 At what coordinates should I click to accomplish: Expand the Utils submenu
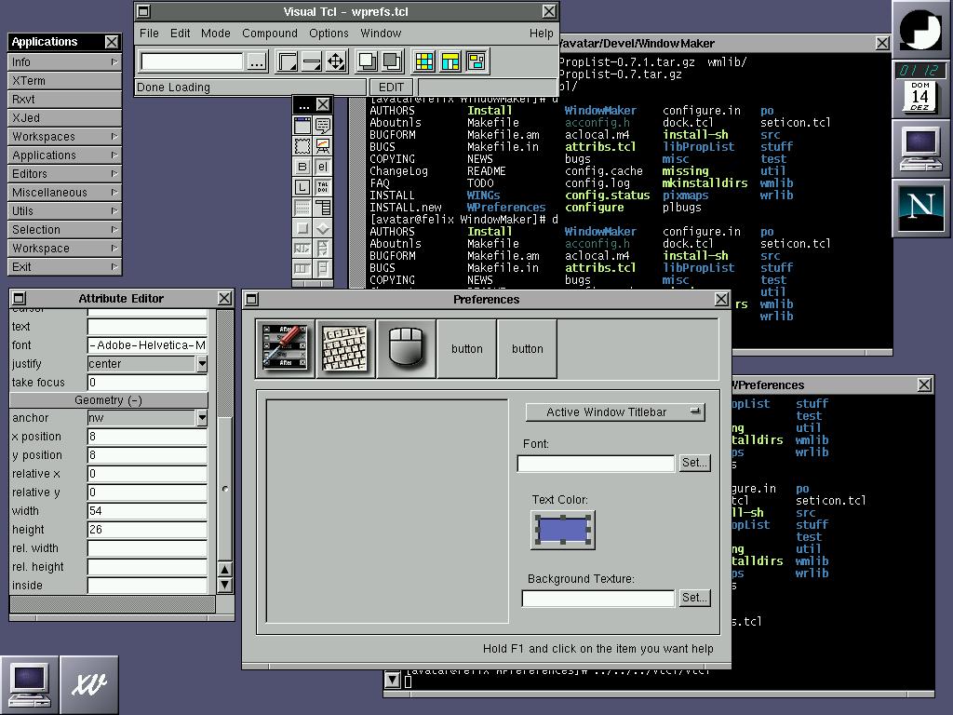(x=64, y=211)
